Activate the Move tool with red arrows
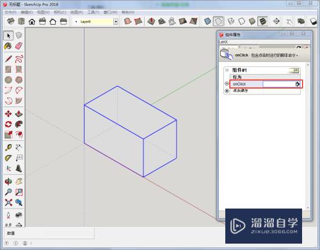Screen dimensions: 320x250 [x=8, y=114]
